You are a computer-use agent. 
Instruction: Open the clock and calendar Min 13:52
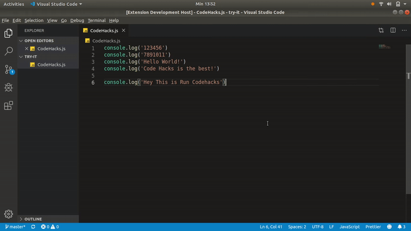click(x=206, y=4)
